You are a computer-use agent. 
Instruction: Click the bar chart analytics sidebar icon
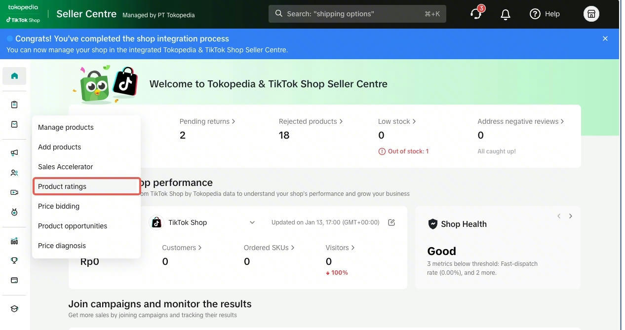[14, 241]
